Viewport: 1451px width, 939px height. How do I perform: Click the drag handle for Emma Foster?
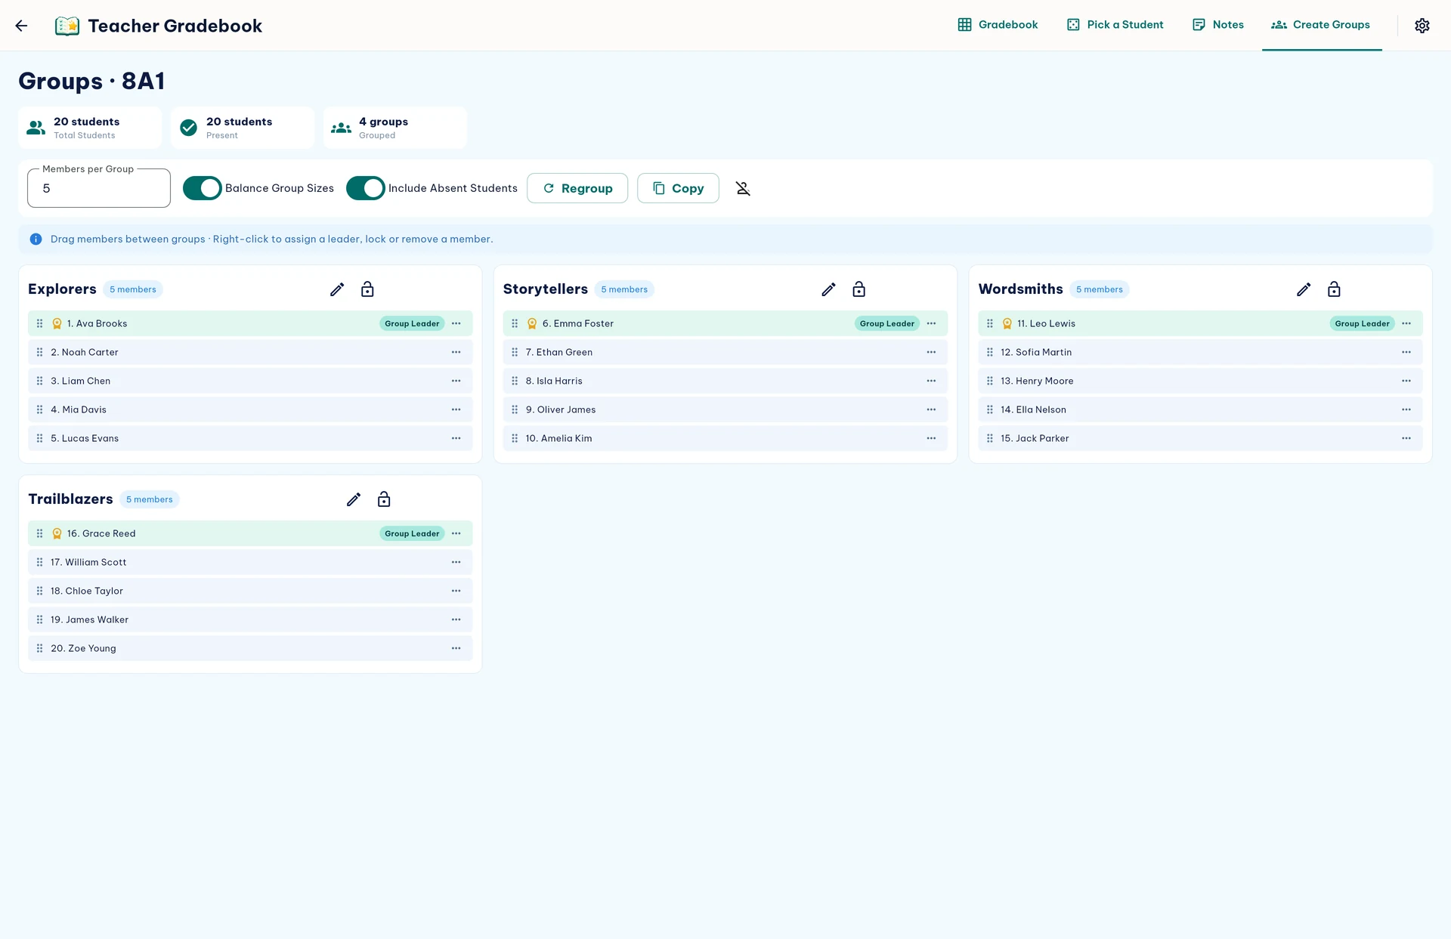515,323
